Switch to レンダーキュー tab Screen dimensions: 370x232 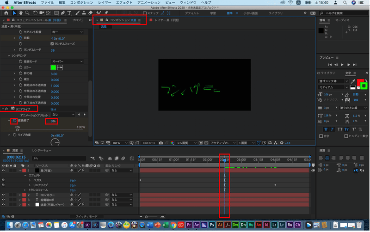42,150
